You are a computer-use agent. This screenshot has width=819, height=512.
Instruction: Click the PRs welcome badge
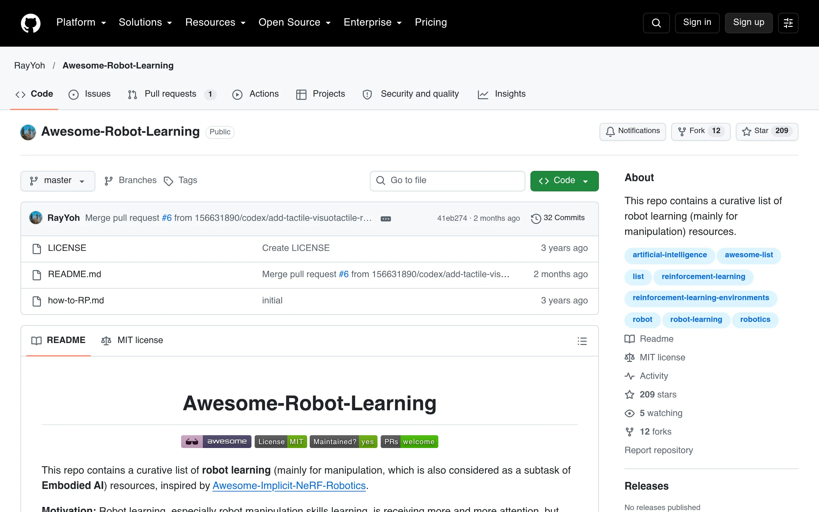409,442
